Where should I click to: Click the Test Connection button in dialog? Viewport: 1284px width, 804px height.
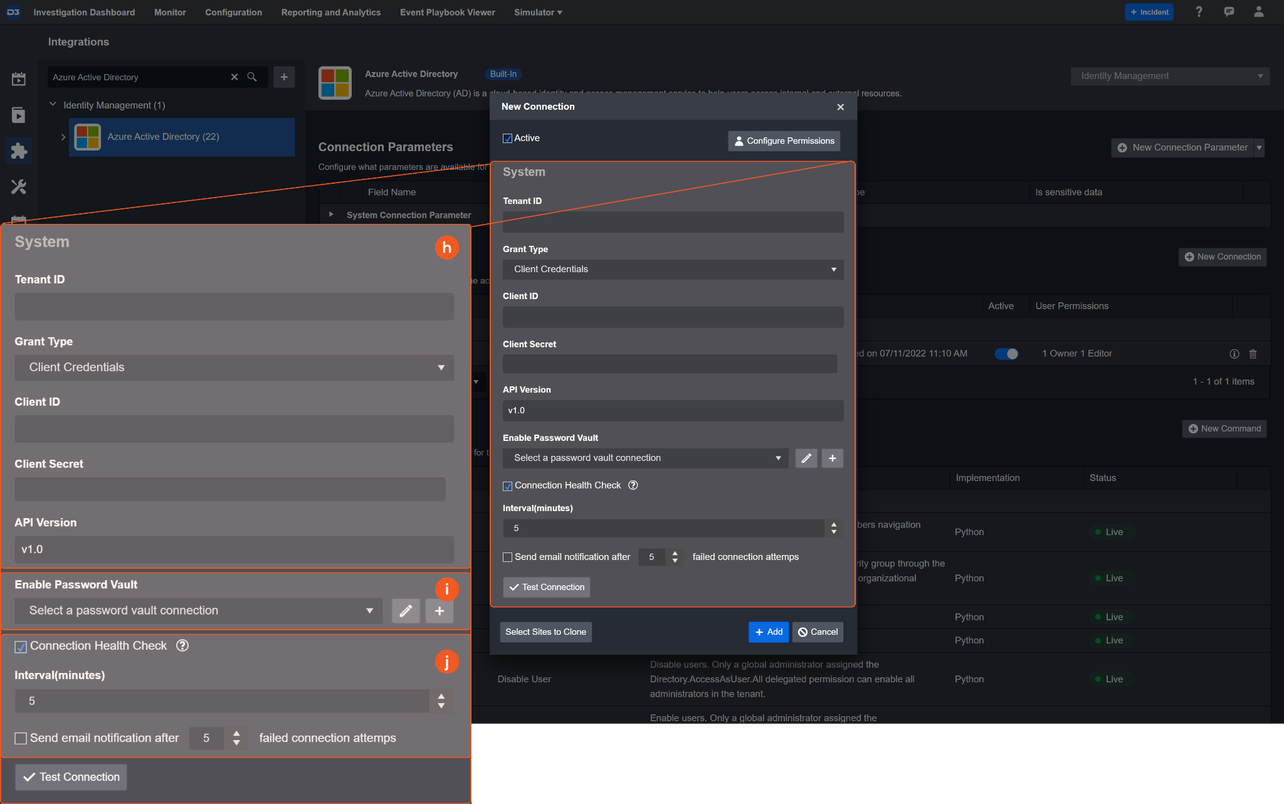pos(546,587)
